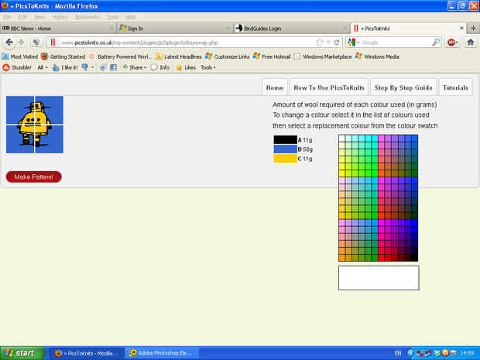Screen dimensions: 480x360
Task: Click the Stumble! button
Action: pos(16,67)
